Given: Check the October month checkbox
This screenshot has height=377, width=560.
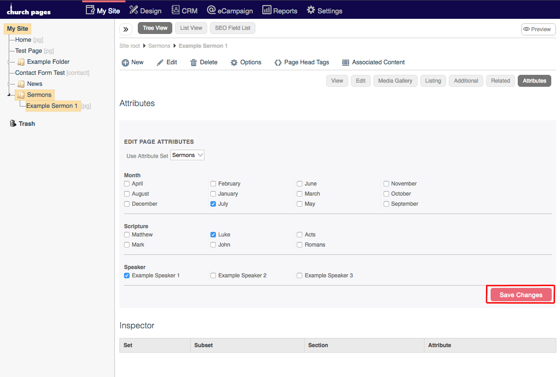Looking at the screenshot, I should 386,194.
